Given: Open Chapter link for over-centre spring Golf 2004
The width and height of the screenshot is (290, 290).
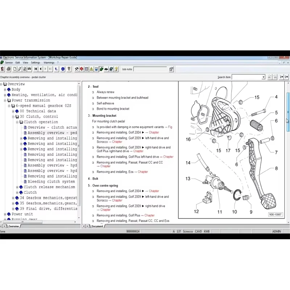Looking at the screenshot, I should (154, 191).
